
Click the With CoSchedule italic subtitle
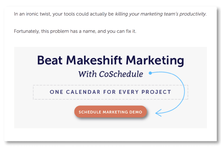pyautogui.click(x=110, y=74)
